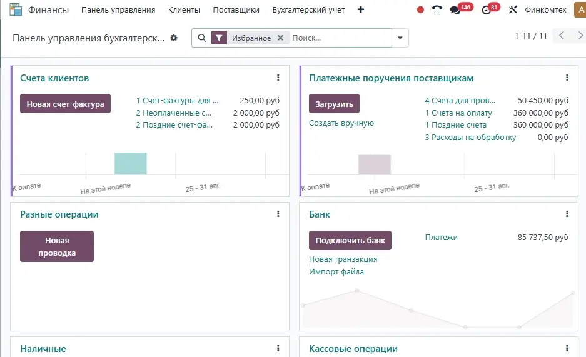Click the Импорт файла link
The height and width of the screenshot is (357, 586).
click(x=336, y=272)
